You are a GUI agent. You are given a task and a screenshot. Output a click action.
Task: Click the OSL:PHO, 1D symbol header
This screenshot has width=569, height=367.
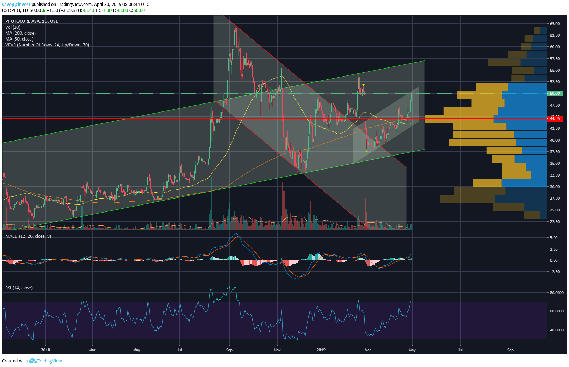pyautogui.click(x=15, y=10)
